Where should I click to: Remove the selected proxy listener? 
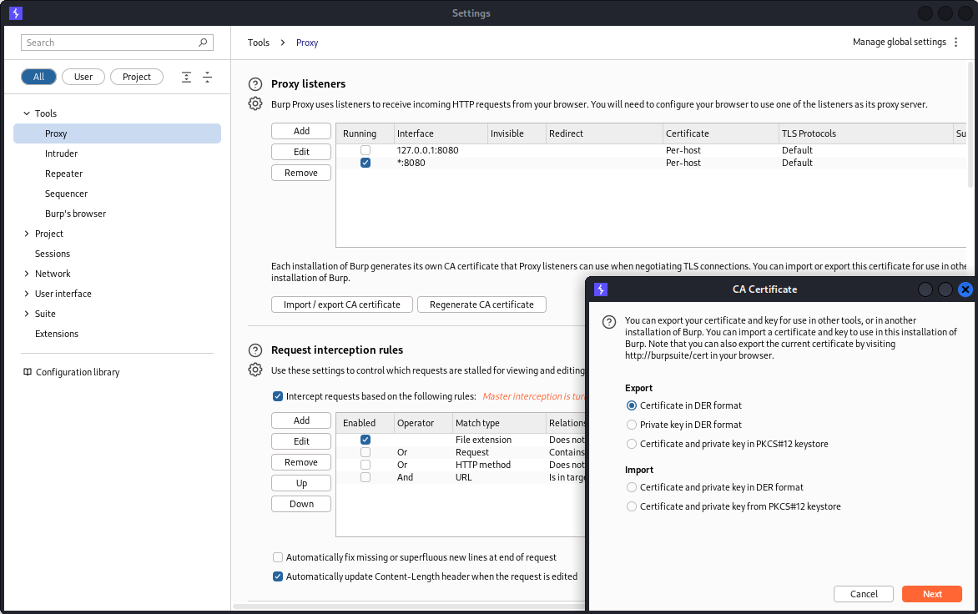click(x=301, y=173)
